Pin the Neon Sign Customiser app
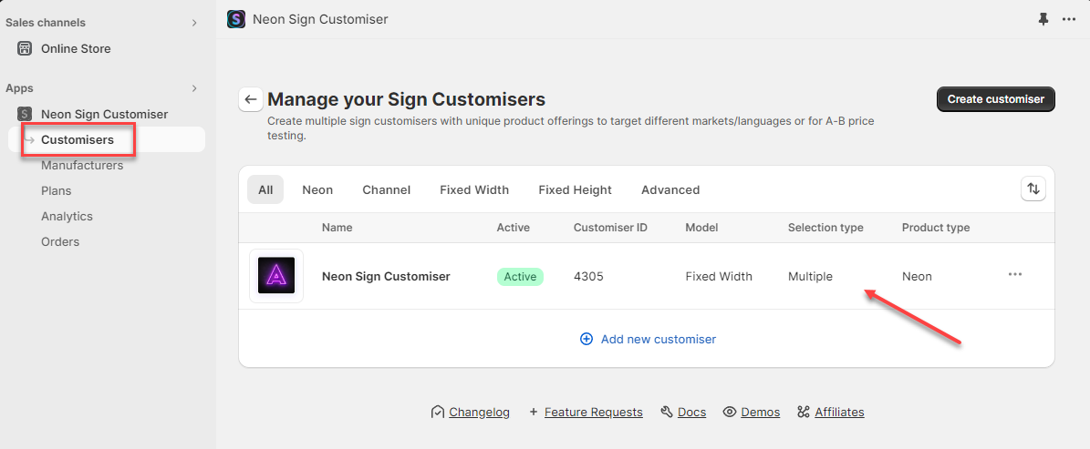 pyautogui.click(x=1043, y=19)
